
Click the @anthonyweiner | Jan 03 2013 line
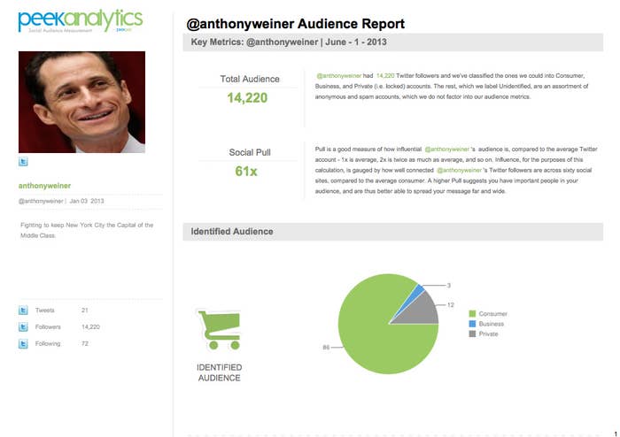[61, 201]
